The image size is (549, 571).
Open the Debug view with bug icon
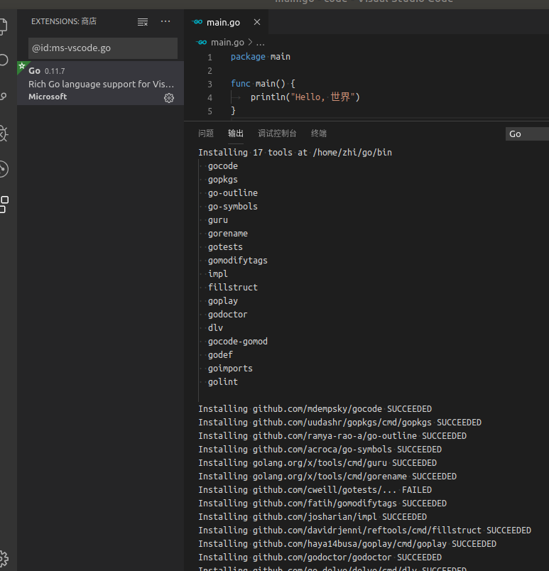tap(4, 134)
